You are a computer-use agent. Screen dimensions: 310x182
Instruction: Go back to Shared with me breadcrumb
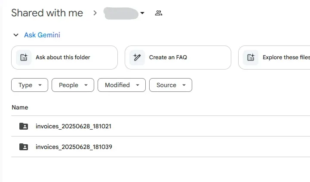[x=47, y=13]
